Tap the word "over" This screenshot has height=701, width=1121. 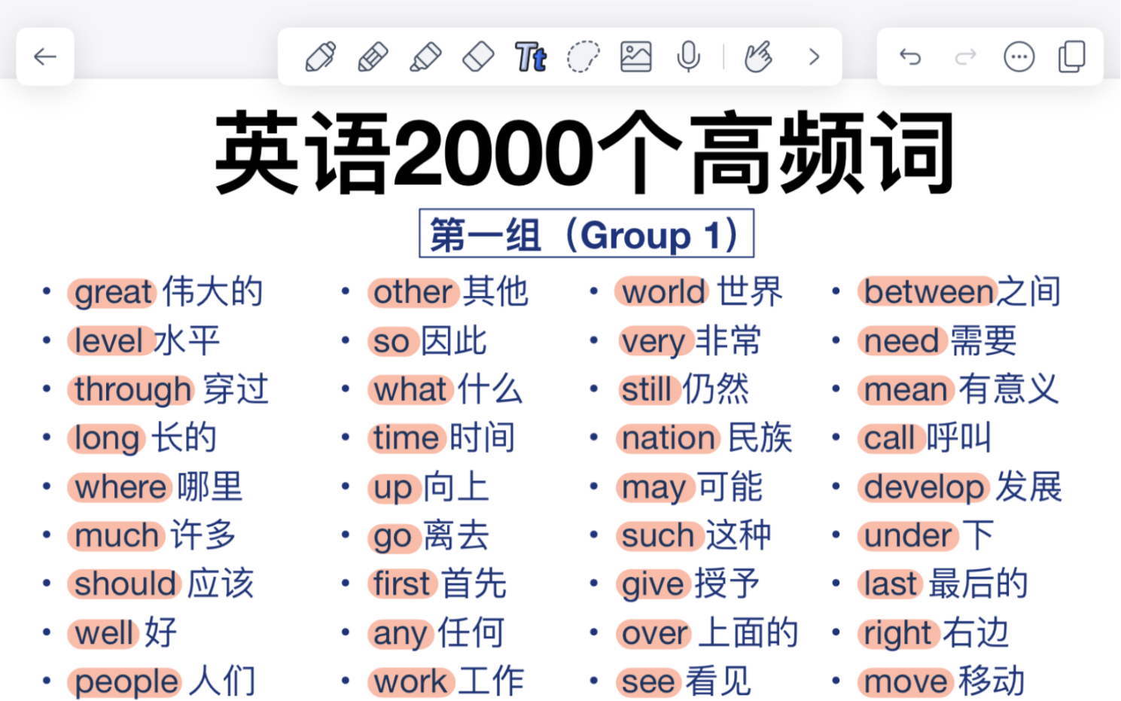655,633
